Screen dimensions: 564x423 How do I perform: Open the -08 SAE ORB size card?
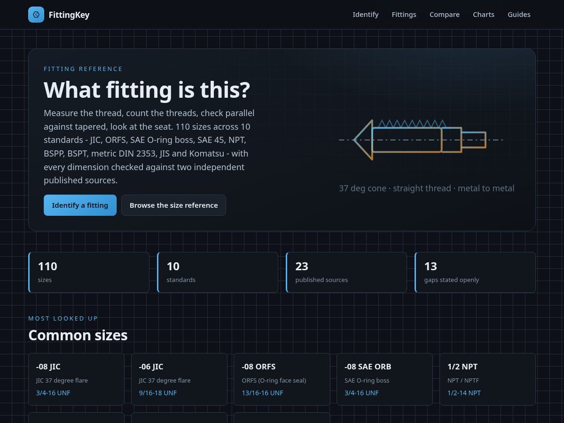384,379
